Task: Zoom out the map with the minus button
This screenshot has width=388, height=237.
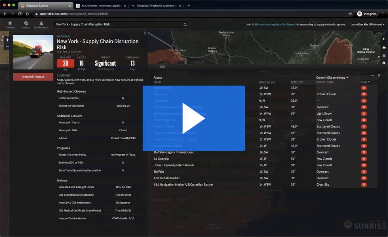Action: click(x=7, y=47)
